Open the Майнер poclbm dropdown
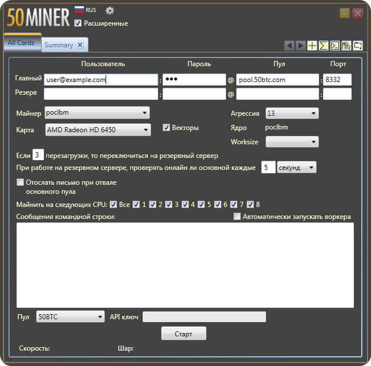The image size is (371, 366). (97, 113)
